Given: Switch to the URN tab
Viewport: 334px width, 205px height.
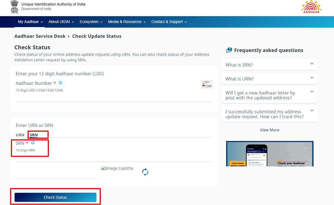Looking at the screenshot, I should [x=20, y=135].
